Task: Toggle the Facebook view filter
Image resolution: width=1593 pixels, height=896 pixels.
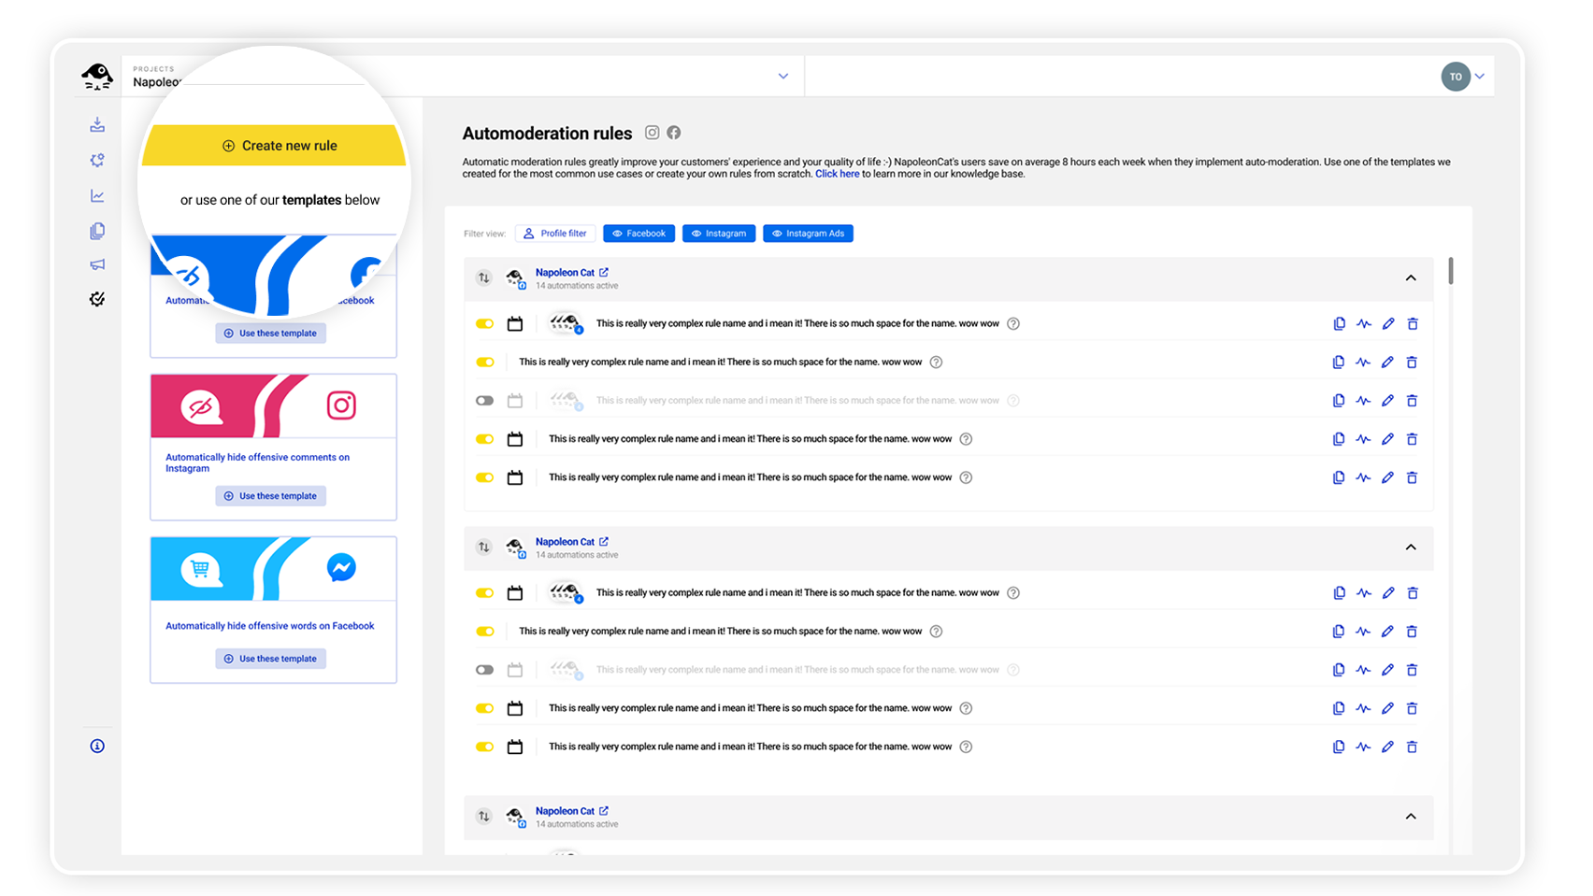Action: [639, 234]
